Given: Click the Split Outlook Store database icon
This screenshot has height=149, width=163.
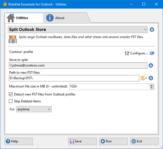Looking at the screenshot, I should [13, 39].
